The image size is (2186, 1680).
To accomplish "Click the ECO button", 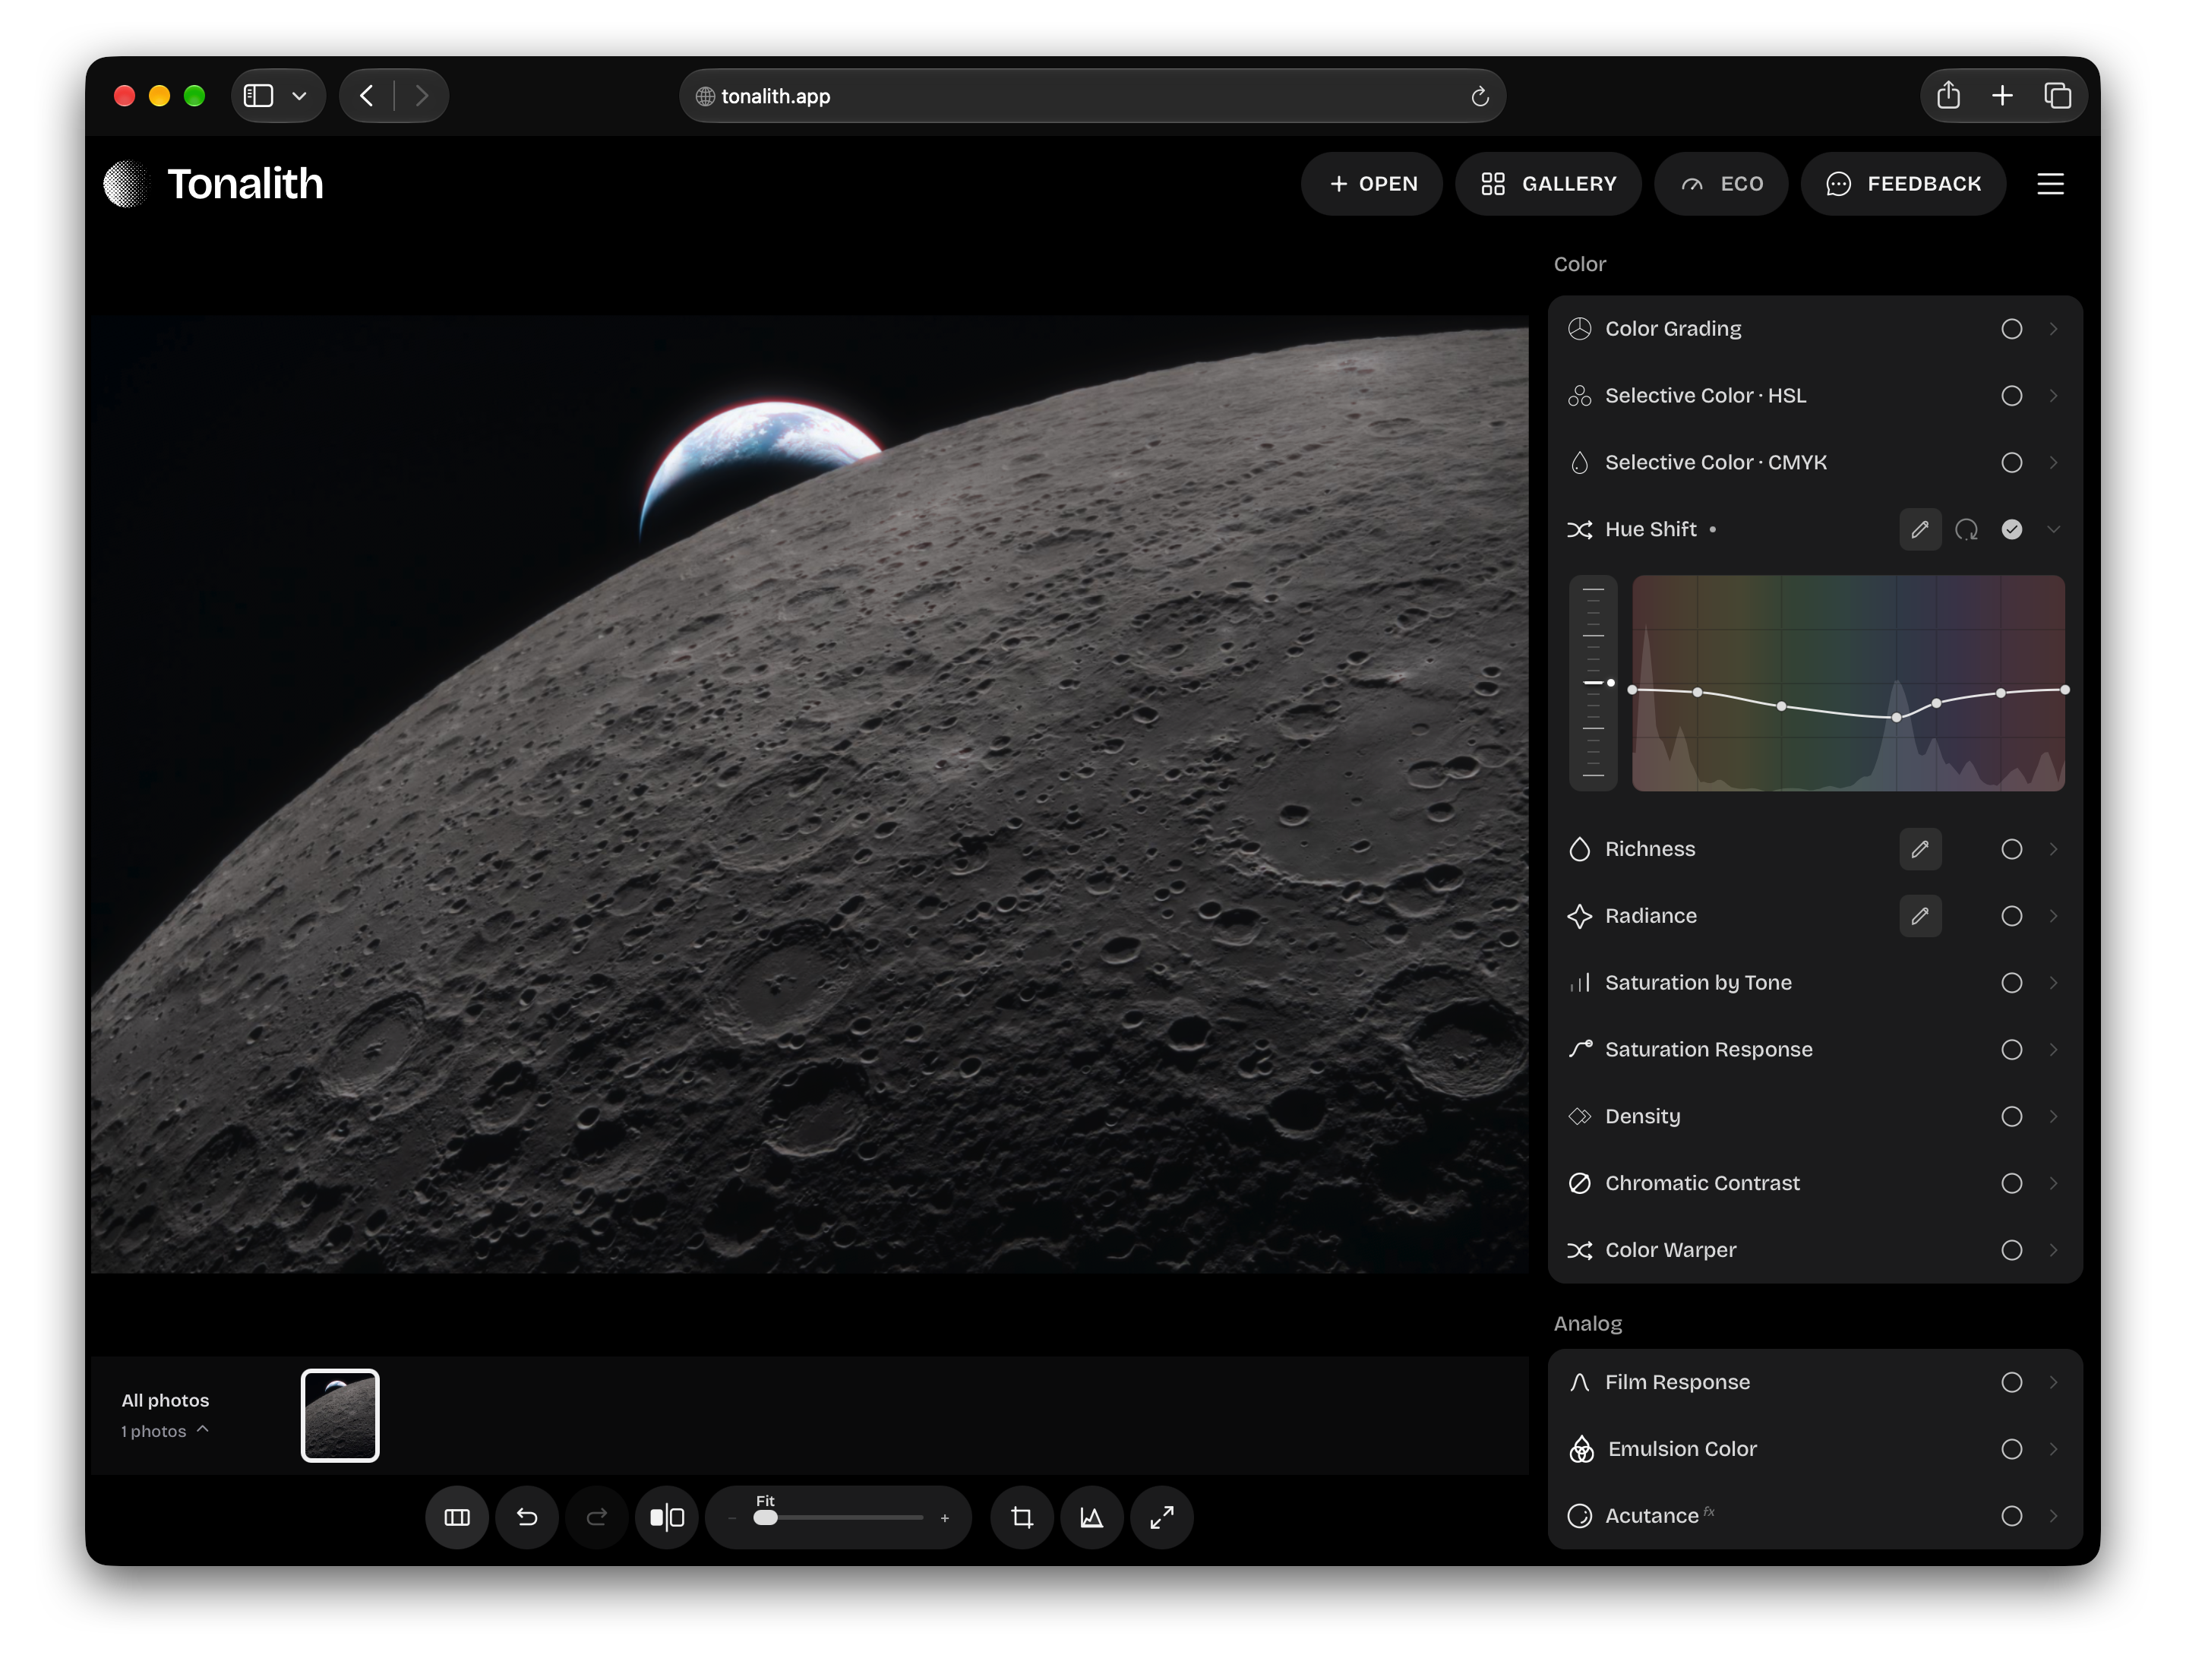I will click(x=1721, y=184).
